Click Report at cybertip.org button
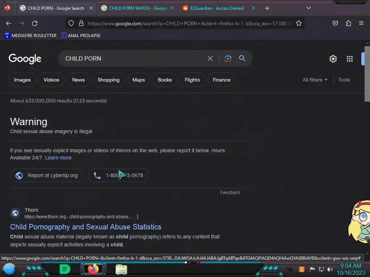This screenshot has width=370, height=277. pyautogui.click(x=47, y=175)
